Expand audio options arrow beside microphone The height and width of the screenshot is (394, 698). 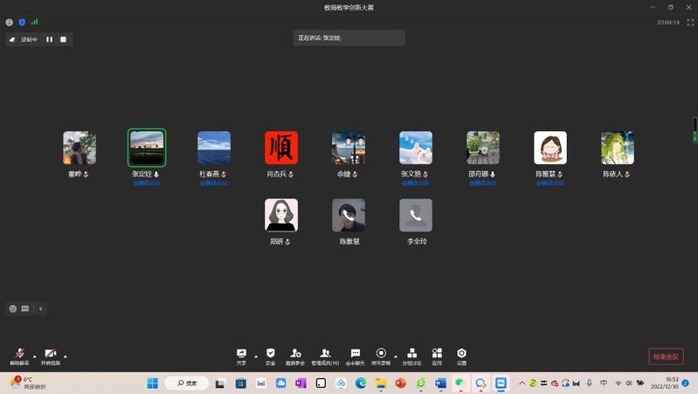coord(34,356)
